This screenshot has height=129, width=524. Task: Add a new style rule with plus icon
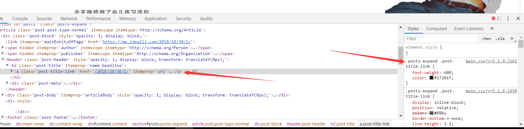512,38
